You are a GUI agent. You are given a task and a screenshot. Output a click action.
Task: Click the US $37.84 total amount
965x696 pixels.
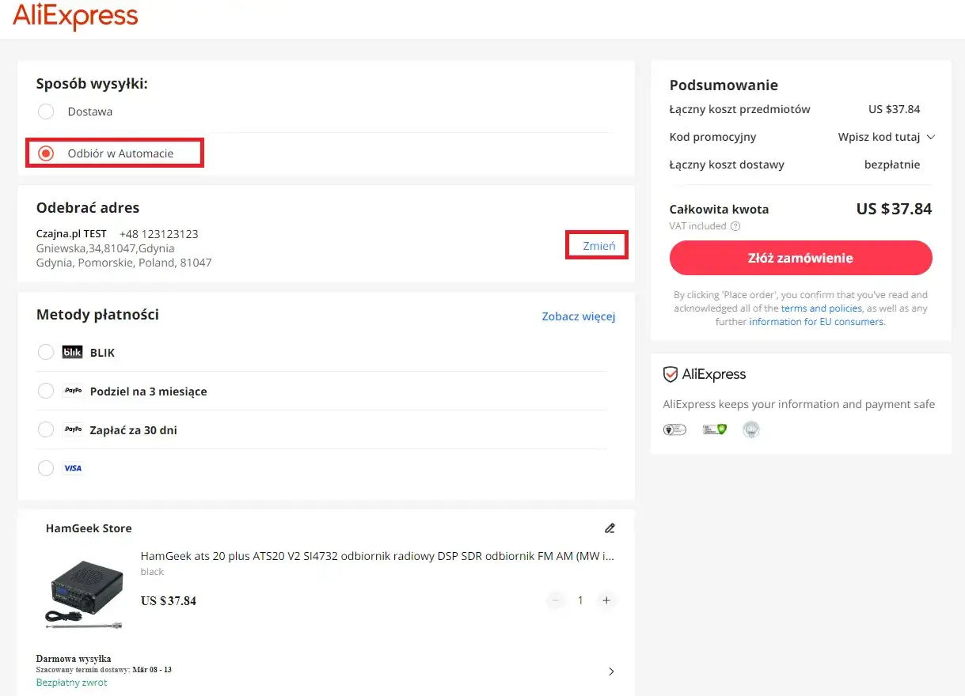(x=894, y=210)
